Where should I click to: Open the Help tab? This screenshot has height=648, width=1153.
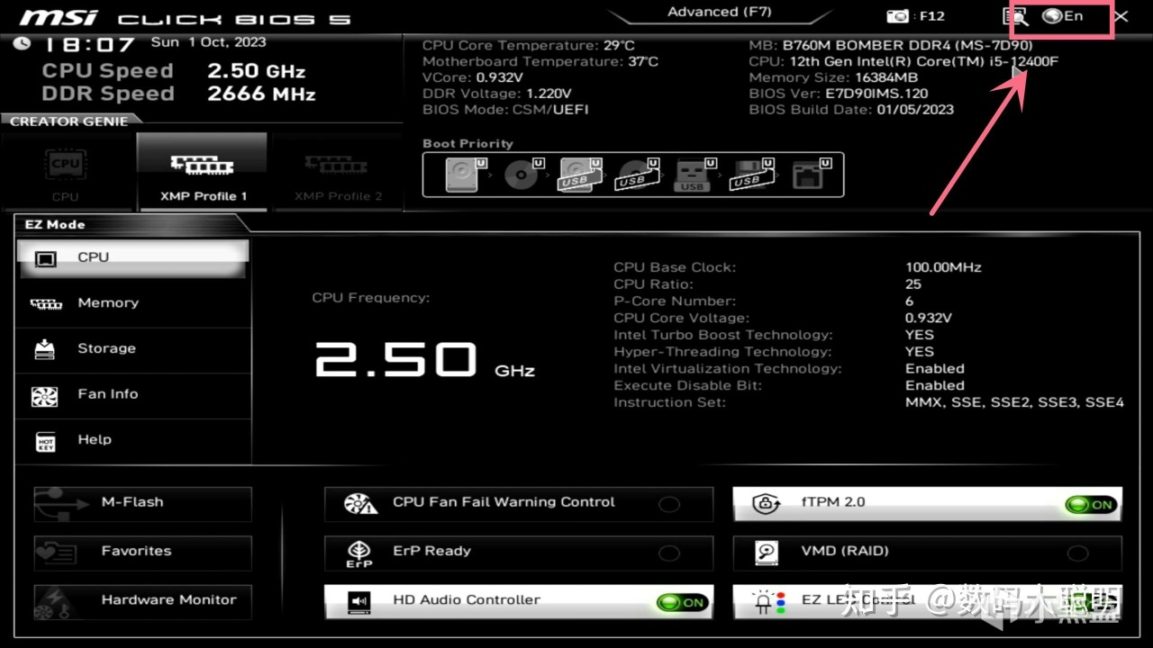click(133, 440)
